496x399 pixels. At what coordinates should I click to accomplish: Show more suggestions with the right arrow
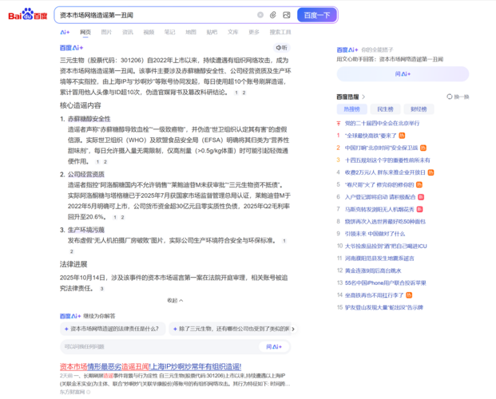(x=293, y=329)
